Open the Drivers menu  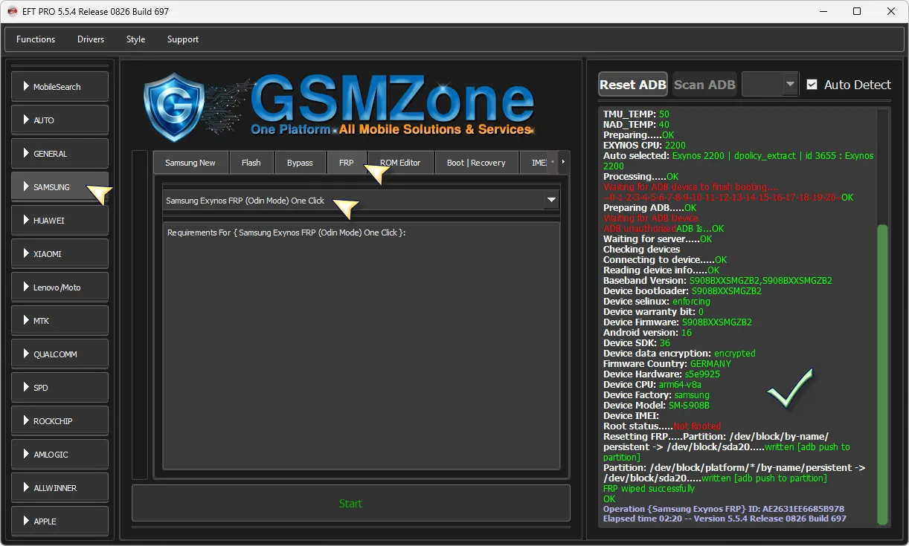(91, 39)
